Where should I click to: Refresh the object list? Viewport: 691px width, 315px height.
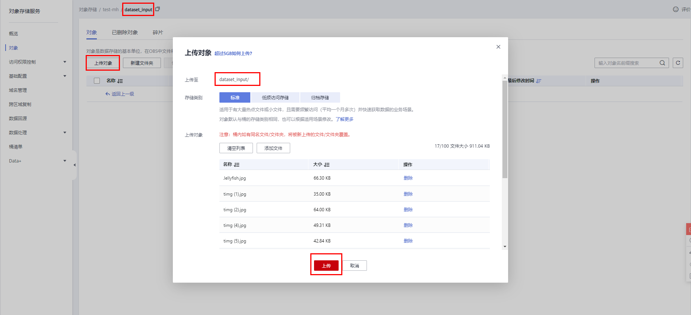678,63
